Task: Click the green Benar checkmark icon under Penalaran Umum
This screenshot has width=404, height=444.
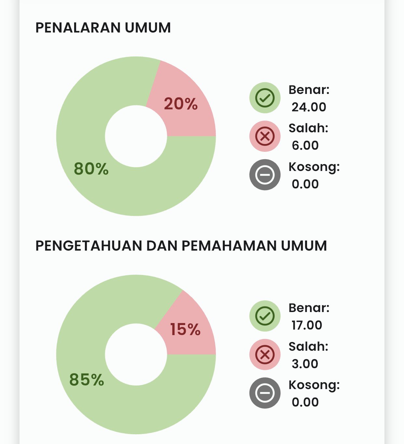Action: (265, 98)
